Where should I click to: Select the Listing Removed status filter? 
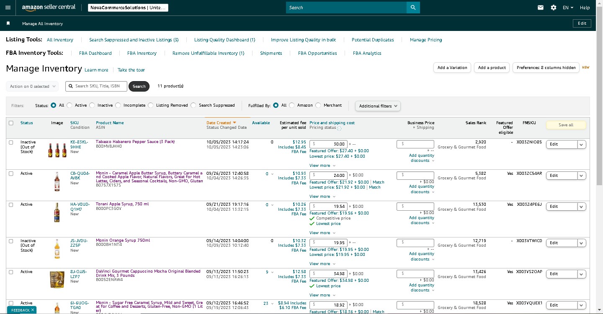point(151,105)
